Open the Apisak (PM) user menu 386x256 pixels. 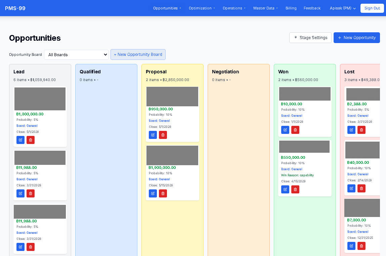coord(342,8)
